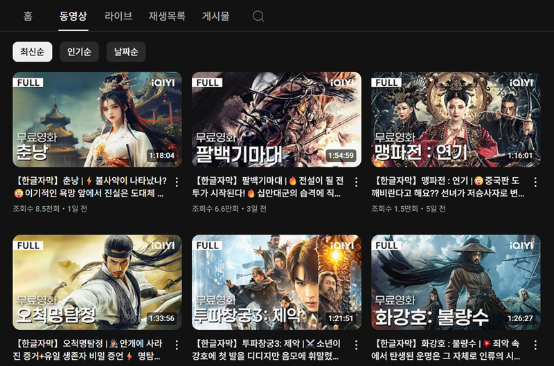Play the 맹파전 : 연기 thumbnail
The image size is (554, 366).
click(x=456, y=120)
